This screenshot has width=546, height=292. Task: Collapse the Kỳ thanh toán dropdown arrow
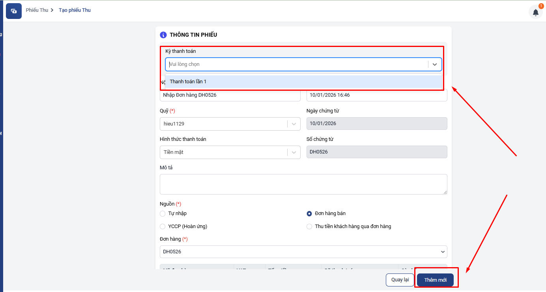(x=434, y=64)
